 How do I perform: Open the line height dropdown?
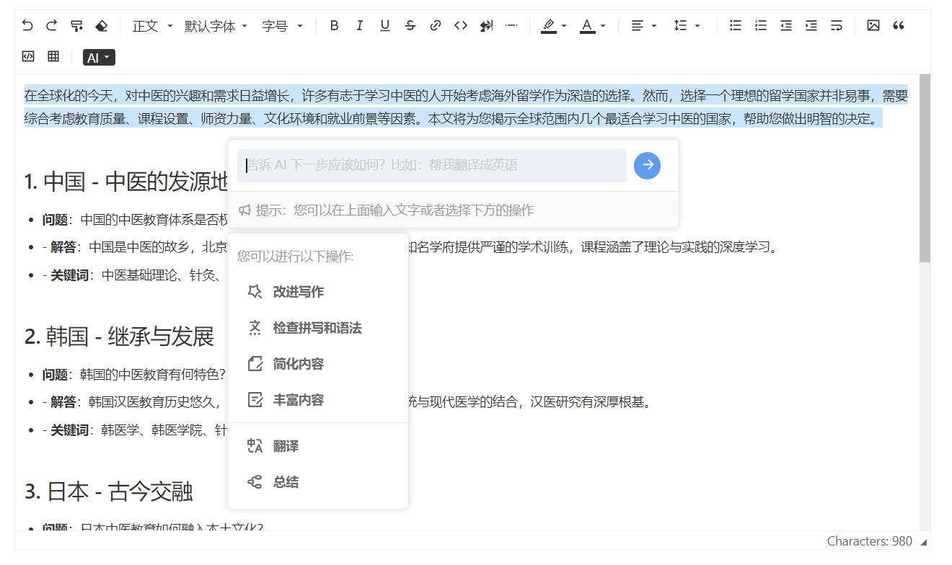pyautogui.click(x=687, y=26)
